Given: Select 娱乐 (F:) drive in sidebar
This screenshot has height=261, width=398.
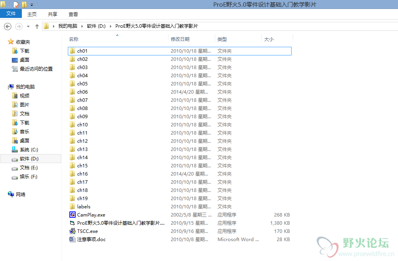Looking at the screenshot, I should point(28,177).
